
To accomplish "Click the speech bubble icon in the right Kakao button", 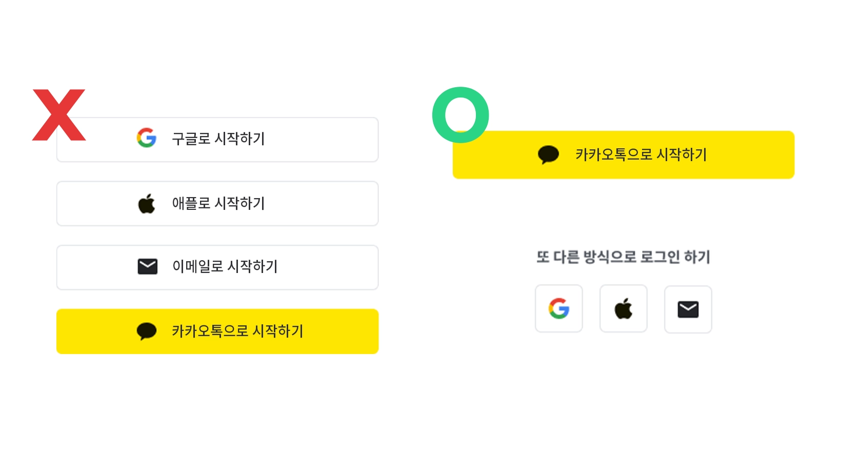I will coord(548,154).
